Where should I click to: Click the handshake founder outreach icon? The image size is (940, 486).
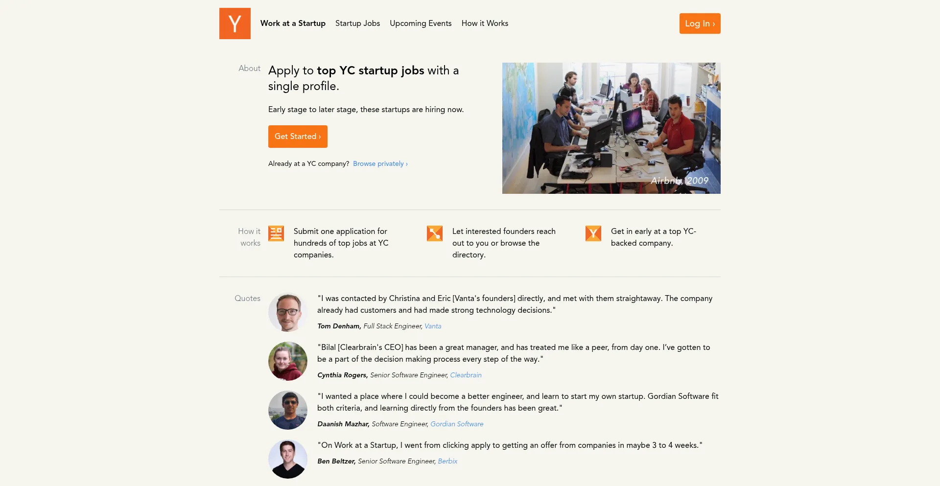coord(435,233)
